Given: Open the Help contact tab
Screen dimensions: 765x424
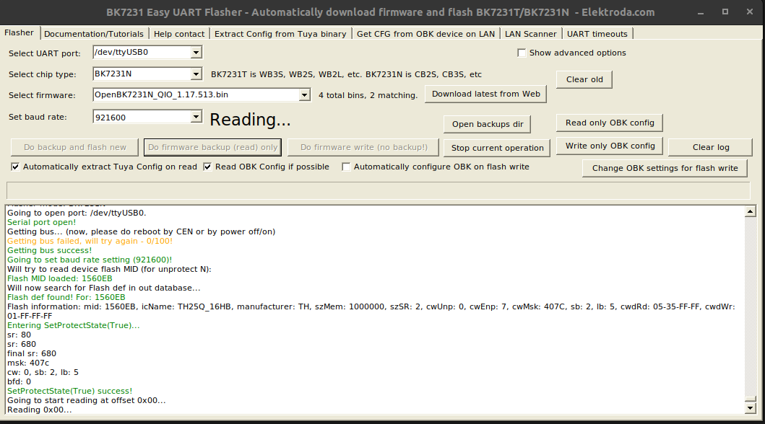Looking at the screenshot, I should [179, 34].
